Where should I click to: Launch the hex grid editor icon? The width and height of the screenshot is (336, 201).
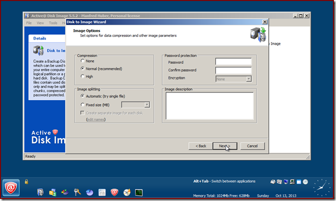coord(102,193)
